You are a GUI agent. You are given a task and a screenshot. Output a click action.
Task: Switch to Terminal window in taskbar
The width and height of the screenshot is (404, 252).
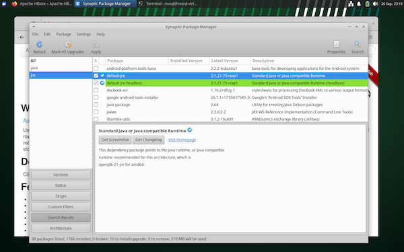point(168,4)
